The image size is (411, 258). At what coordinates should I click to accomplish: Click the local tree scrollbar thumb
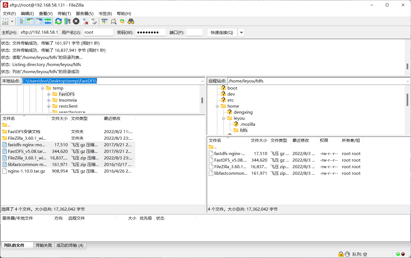tap(202, 100)
